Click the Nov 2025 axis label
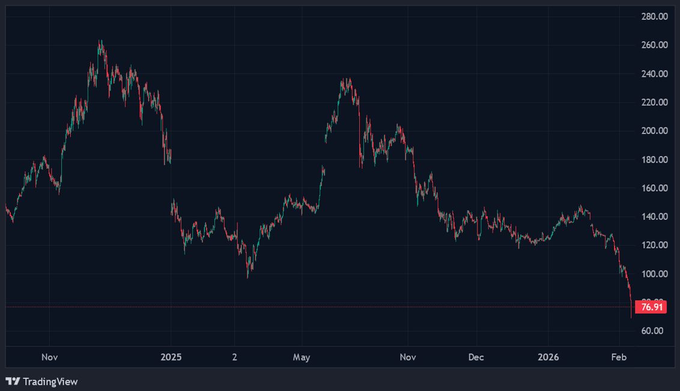Image resolution: width=680 pixels, height=391 pixels. coord(408,357)
